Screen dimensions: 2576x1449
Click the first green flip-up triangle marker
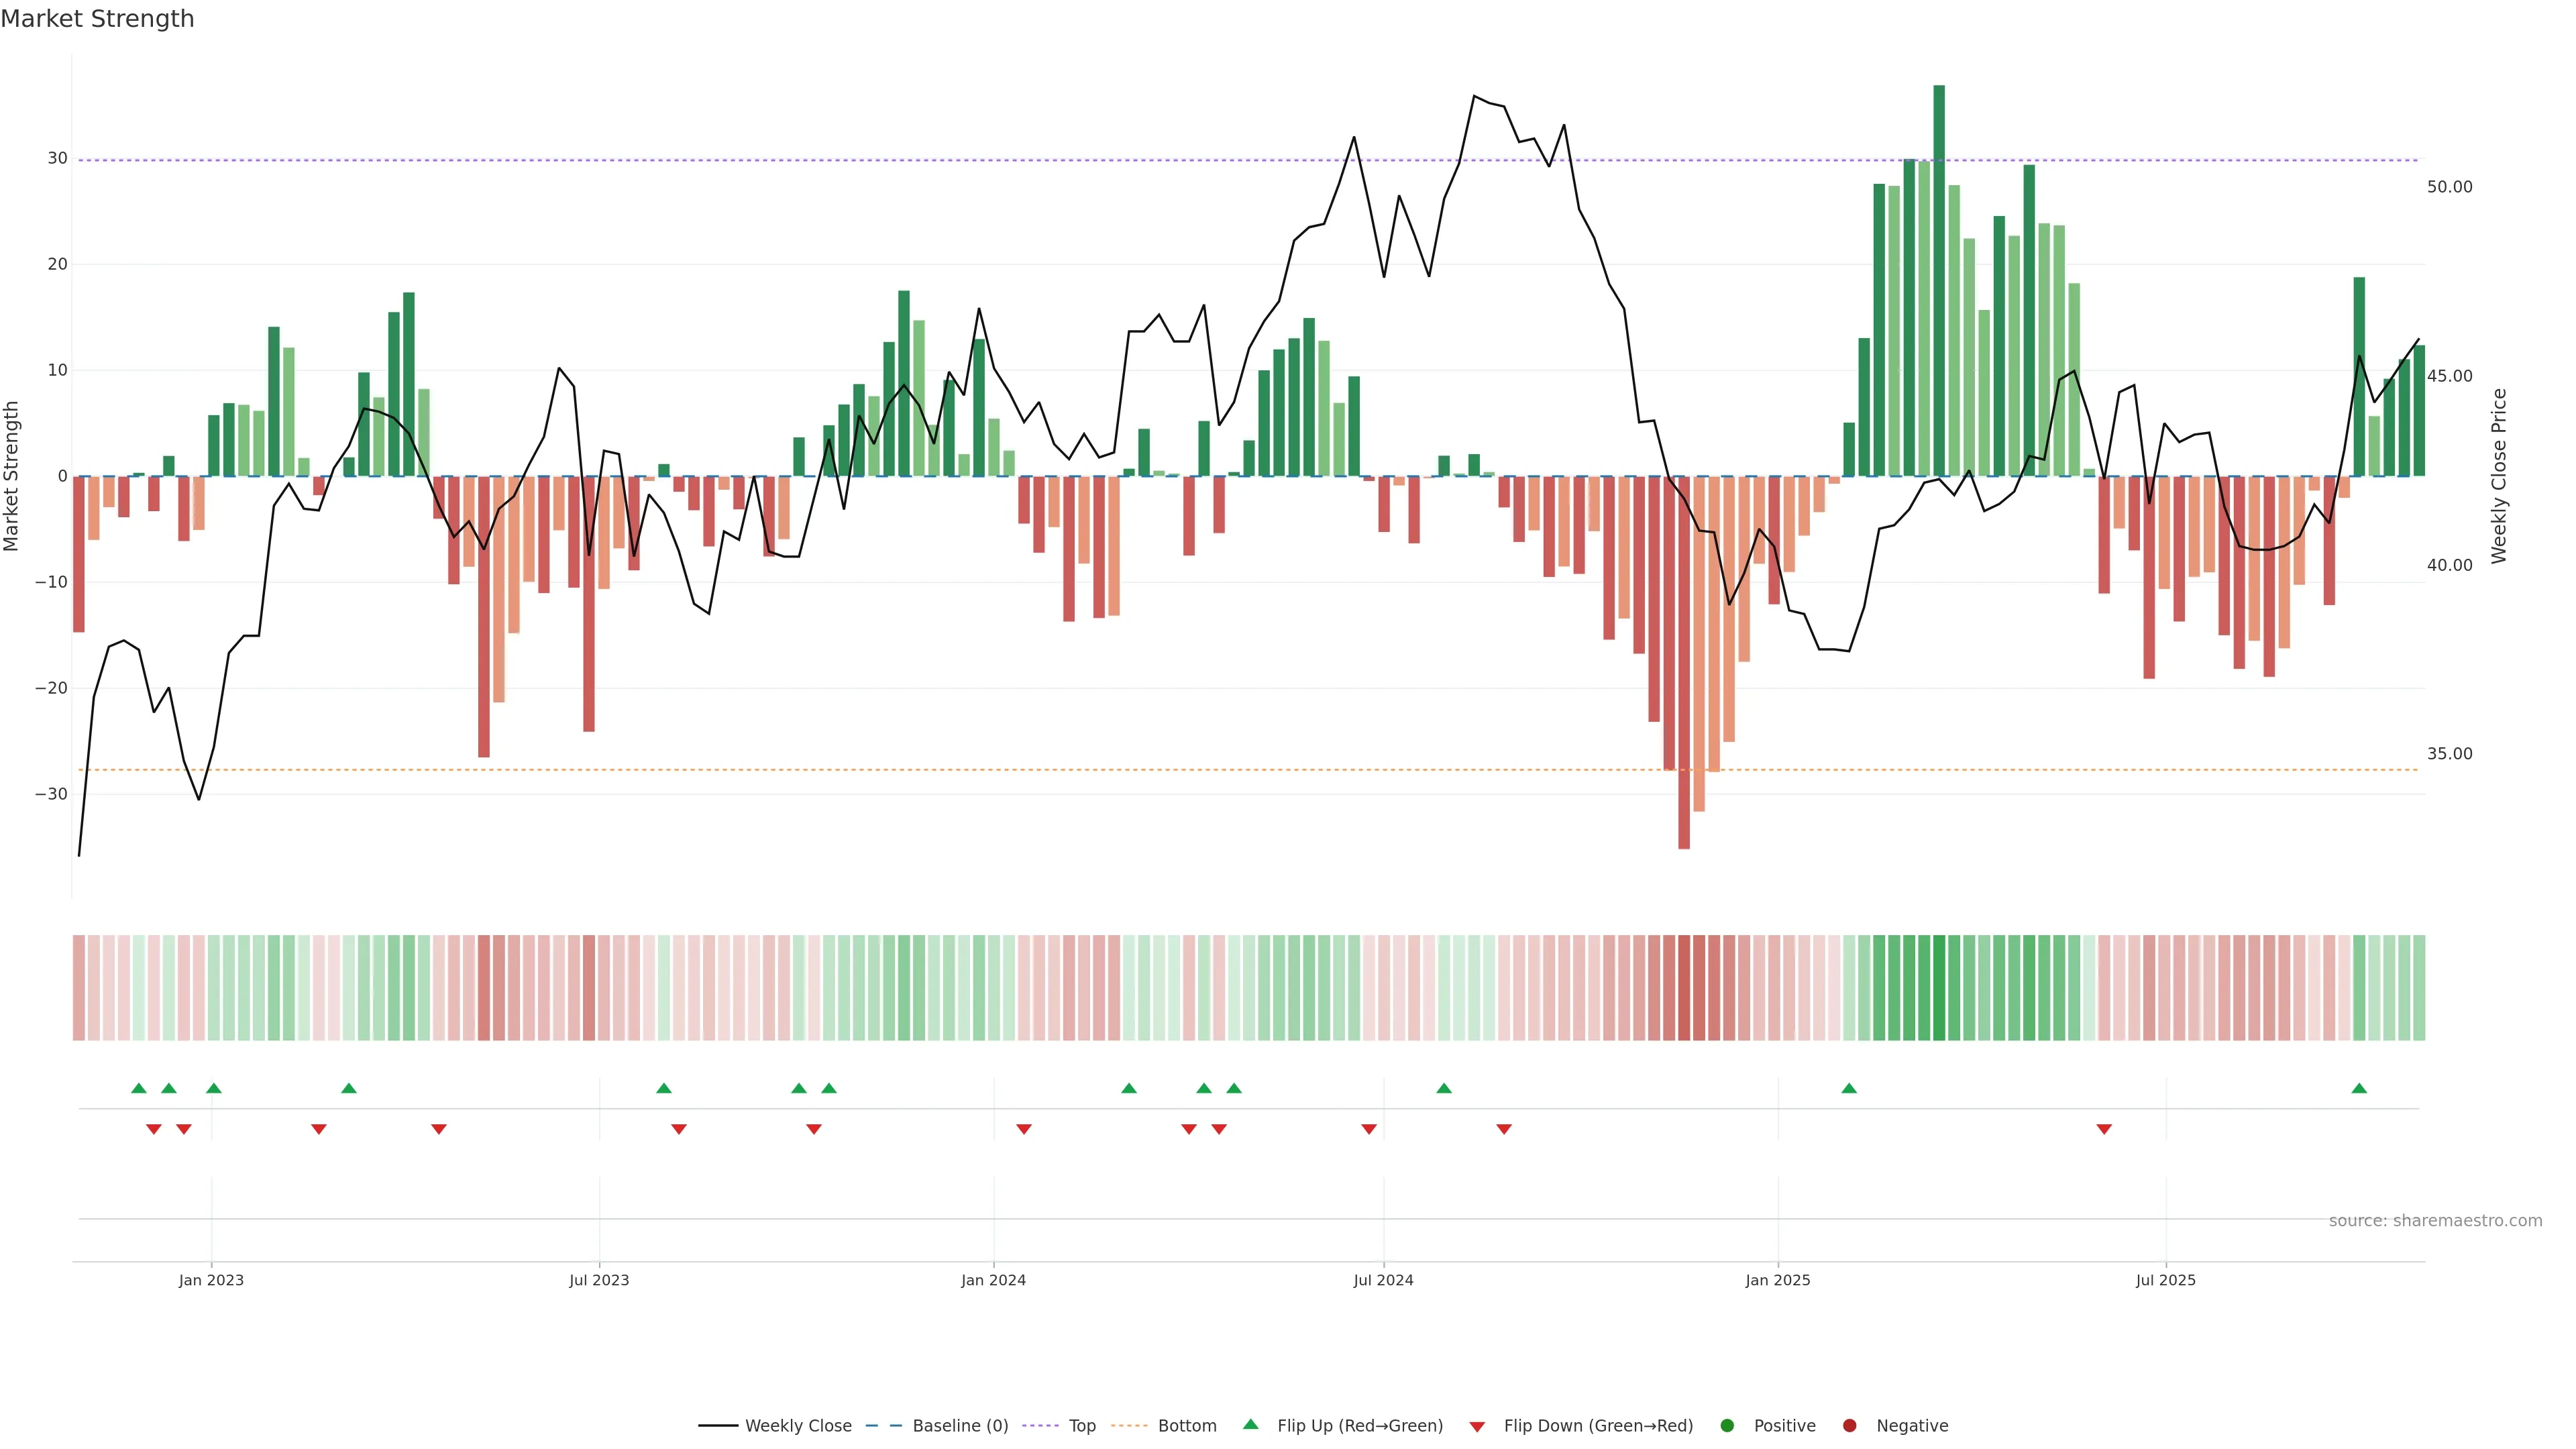(139, 1088)
